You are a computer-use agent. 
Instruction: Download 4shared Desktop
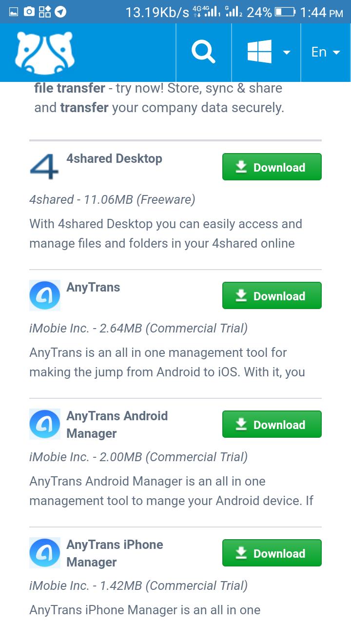[x=272, y=167]
